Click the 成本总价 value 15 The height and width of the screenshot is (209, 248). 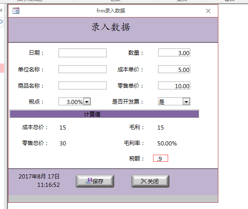pyautogui.click(x=63, y=127)
